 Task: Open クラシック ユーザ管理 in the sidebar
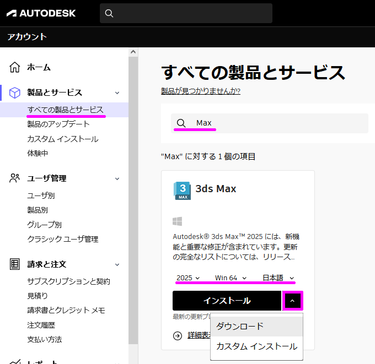point(63,239)
